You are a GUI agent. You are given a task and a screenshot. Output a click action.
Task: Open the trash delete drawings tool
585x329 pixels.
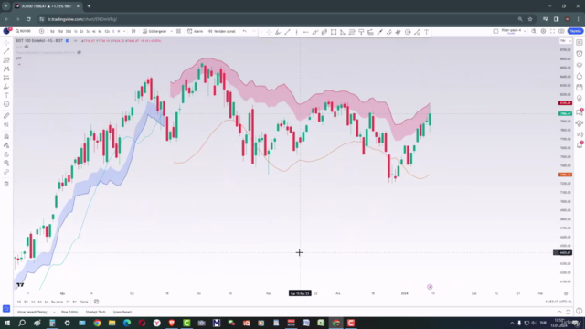(x=6, y=184)
